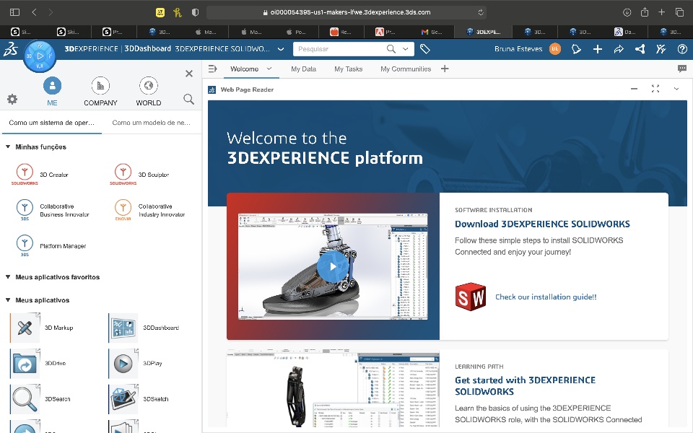Open the chat bubble icon at right
The image size is (693, 433).
682,69
